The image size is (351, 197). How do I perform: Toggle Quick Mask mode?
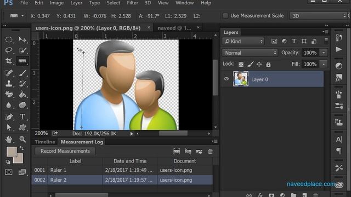pos(9,172)
